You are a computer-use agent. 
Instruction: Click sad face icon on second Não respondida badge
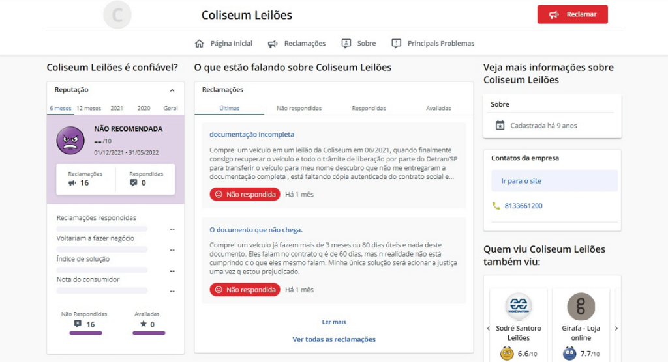point(219,290)
